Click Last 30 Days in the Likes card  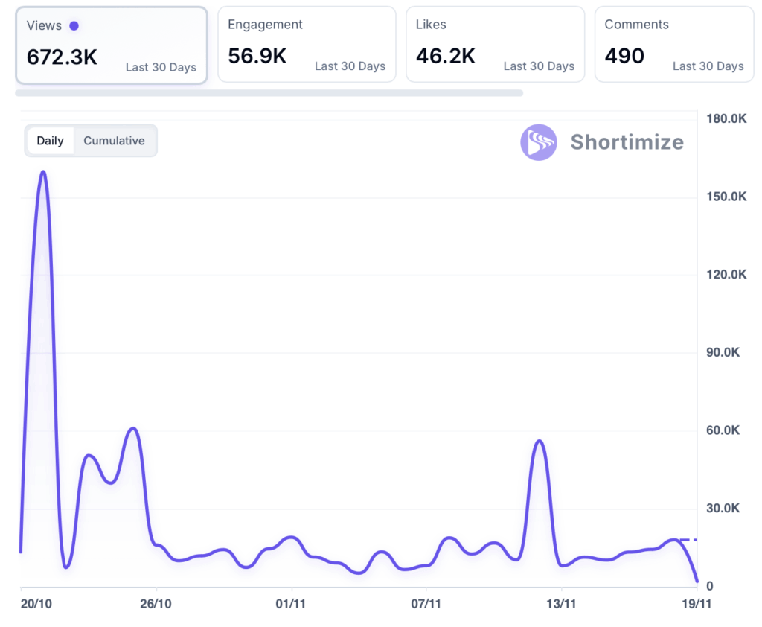(539, 66)
